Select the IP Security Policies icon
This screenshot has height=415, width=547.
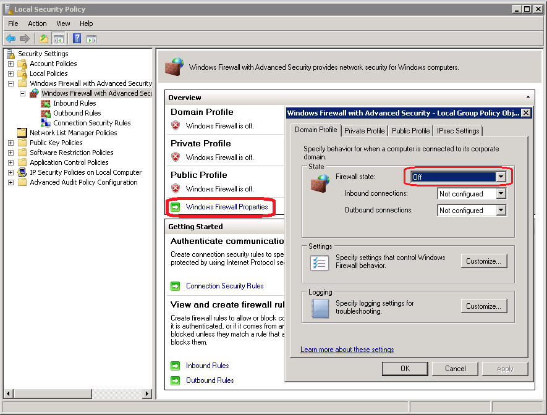[x=20, y=172]
